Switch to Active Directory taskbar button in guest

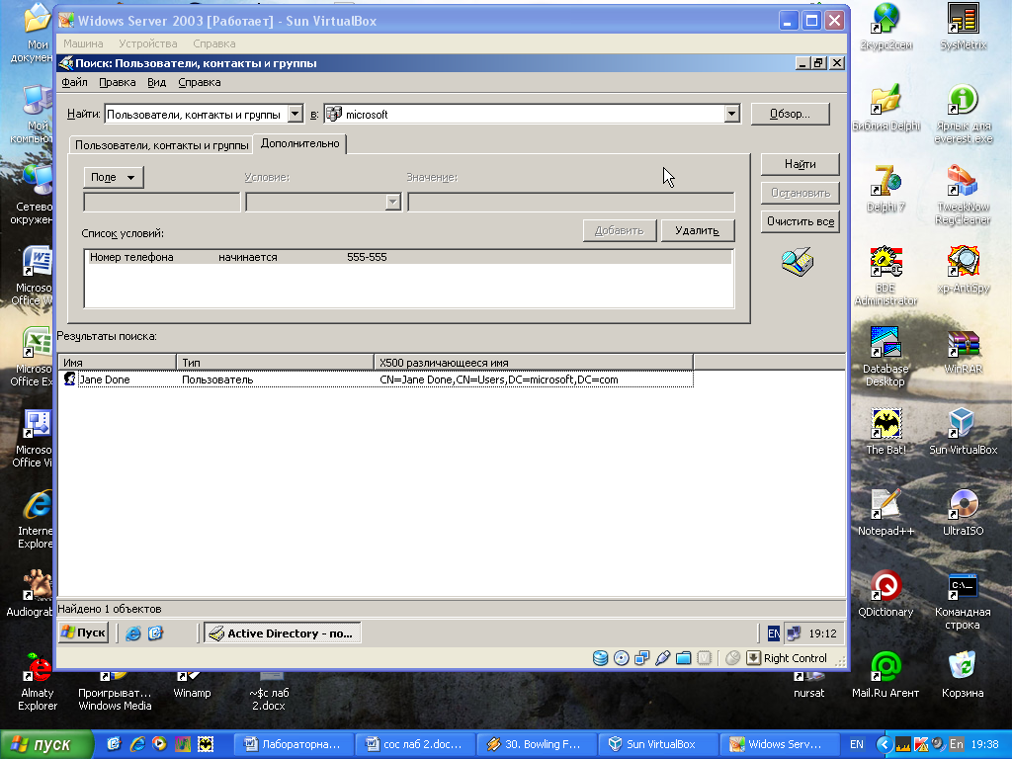(282, 633)
